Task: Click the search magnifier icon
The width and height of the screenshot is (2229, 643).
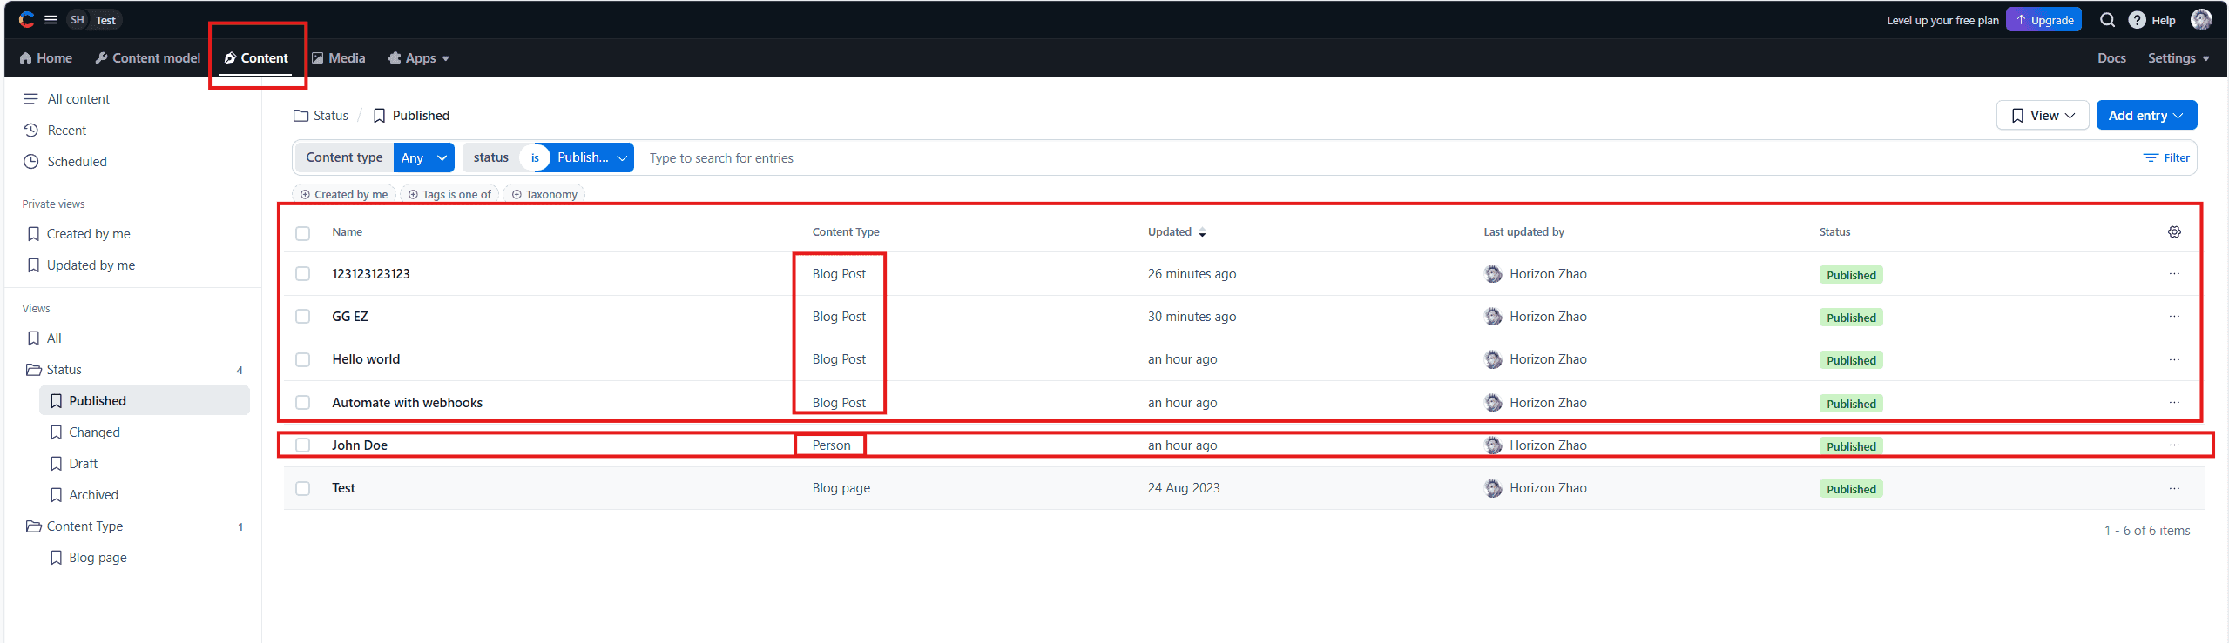Action: click(2107, 19)
